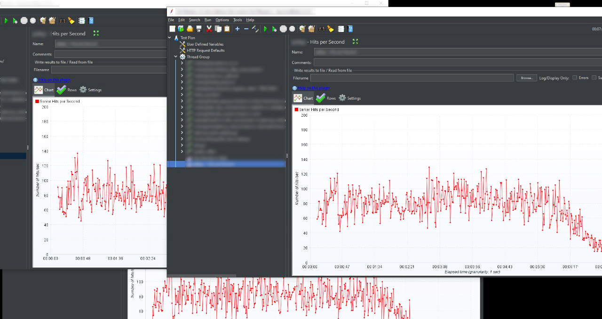The height and width of the screenshot is (319, 602).
Task: Open the Function Helper in the back window
Action: pos(81,21)
